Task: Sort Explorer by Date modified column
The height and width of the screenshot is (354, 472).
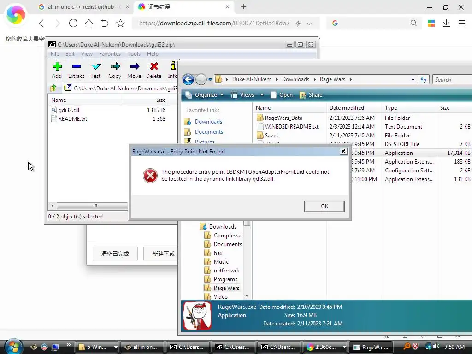Action: [347, 108]
